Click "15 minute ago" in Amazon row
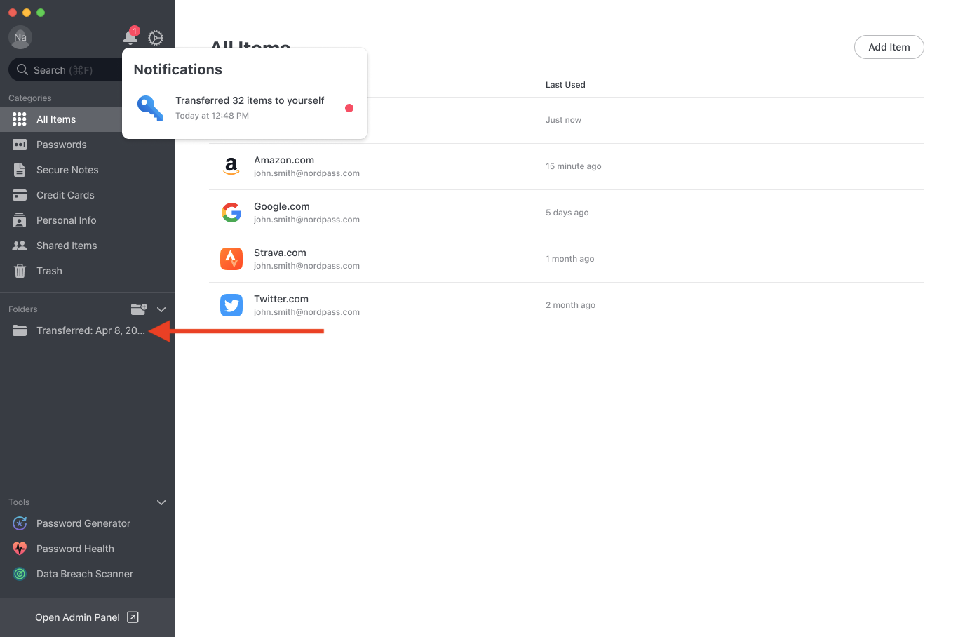Screen dimensions: 958x637 574,166
